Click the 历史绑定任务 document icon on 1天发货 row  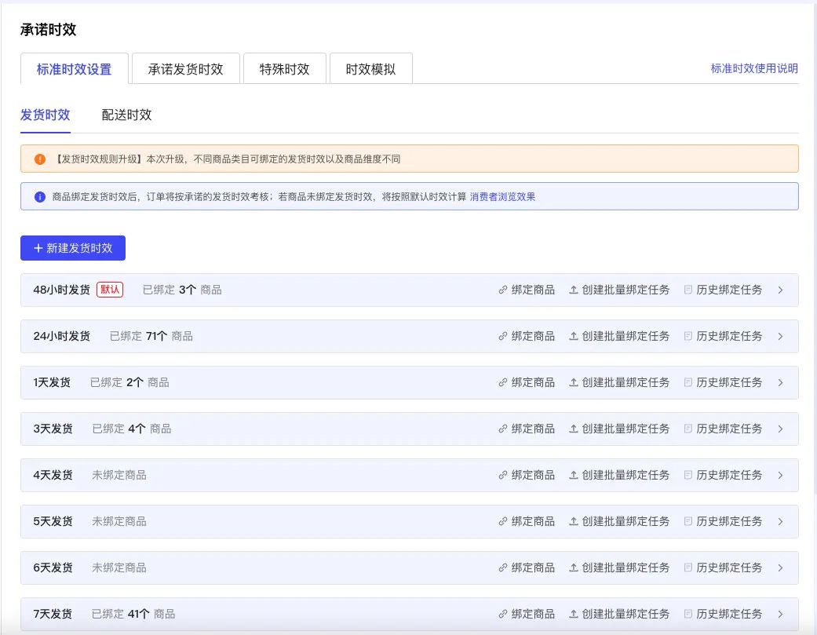pyautogui.click(x=690, y=382)
